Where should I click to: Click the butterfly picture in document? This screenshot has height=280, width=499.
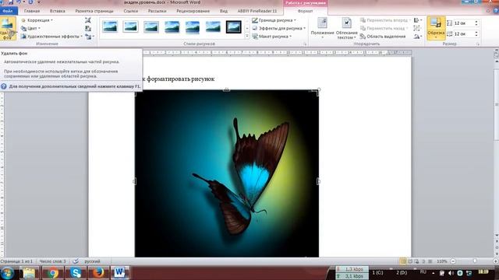click(227, 173)
